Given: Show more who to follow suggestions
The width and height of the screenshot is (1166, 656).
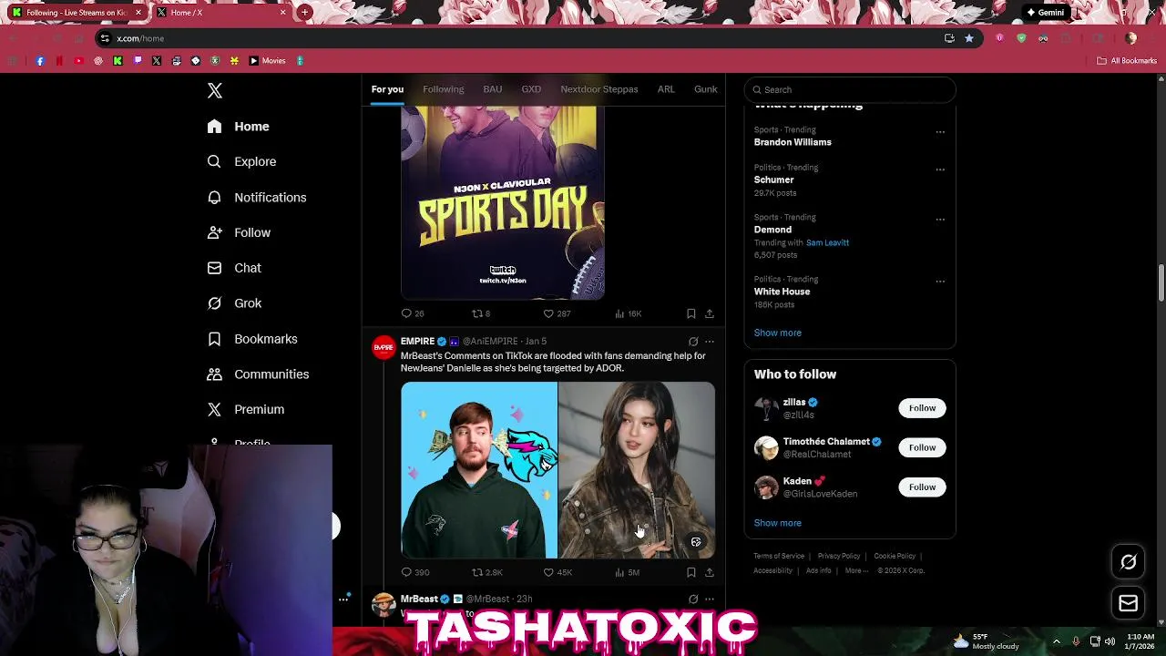Looking at the screenshot, I should [778, 523].
